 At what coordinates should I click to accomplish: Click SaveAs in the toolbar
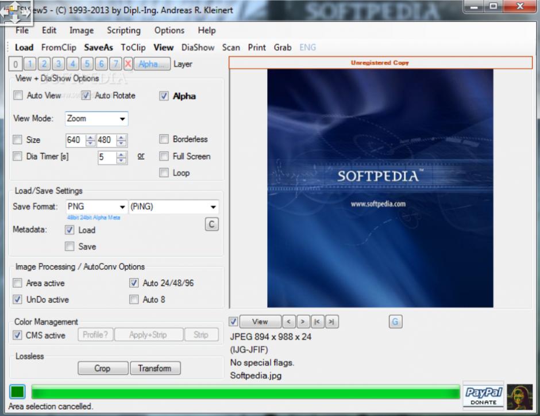[98, 48]
